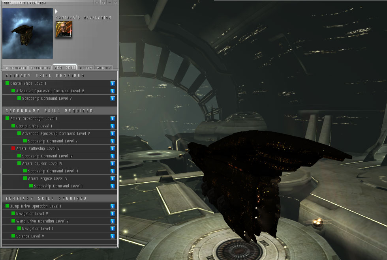Switch to the Description tab
Screen dimensions: 387x260
(x=15, y=67)
